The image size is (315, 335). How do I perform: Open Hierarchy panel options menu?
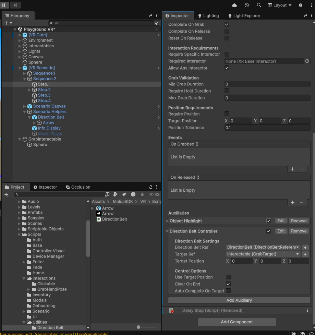coord(157,15)
